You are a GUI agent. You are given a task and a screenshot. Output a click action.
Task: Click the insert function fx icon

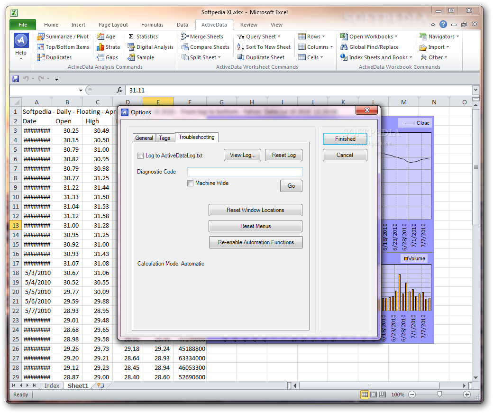[119, 90]
